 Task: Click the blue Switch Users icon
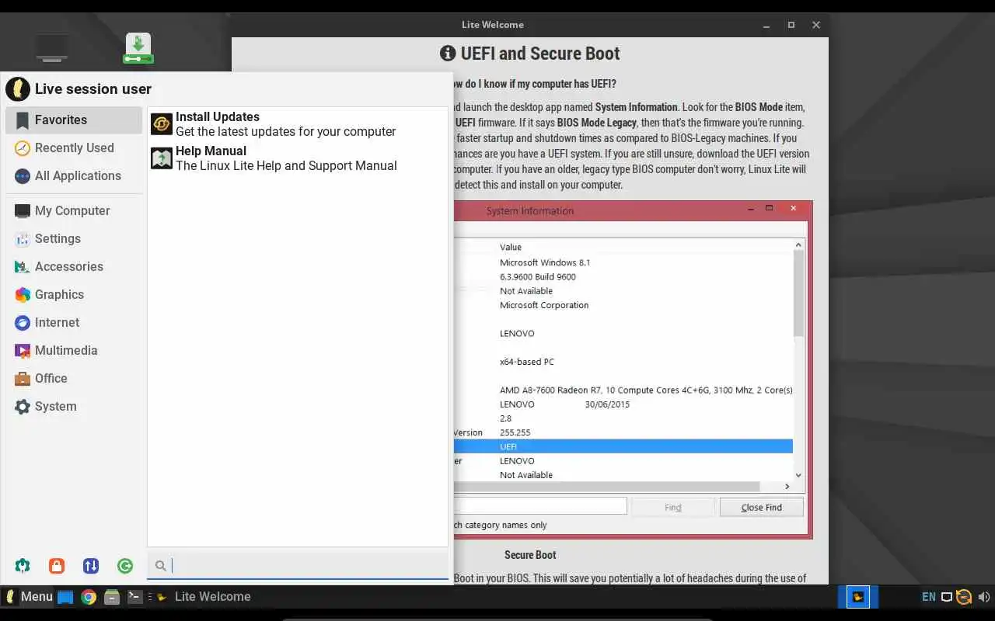pos(91,566)
